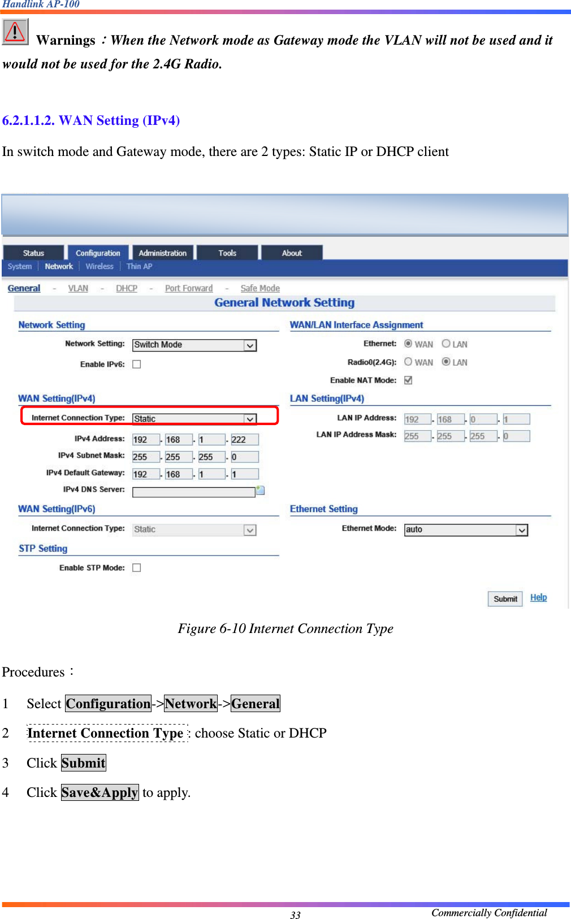Open the Network Setting Switch Mode dropdown
Viewport: 571px width, 919px height.
[x=194, y=345]
